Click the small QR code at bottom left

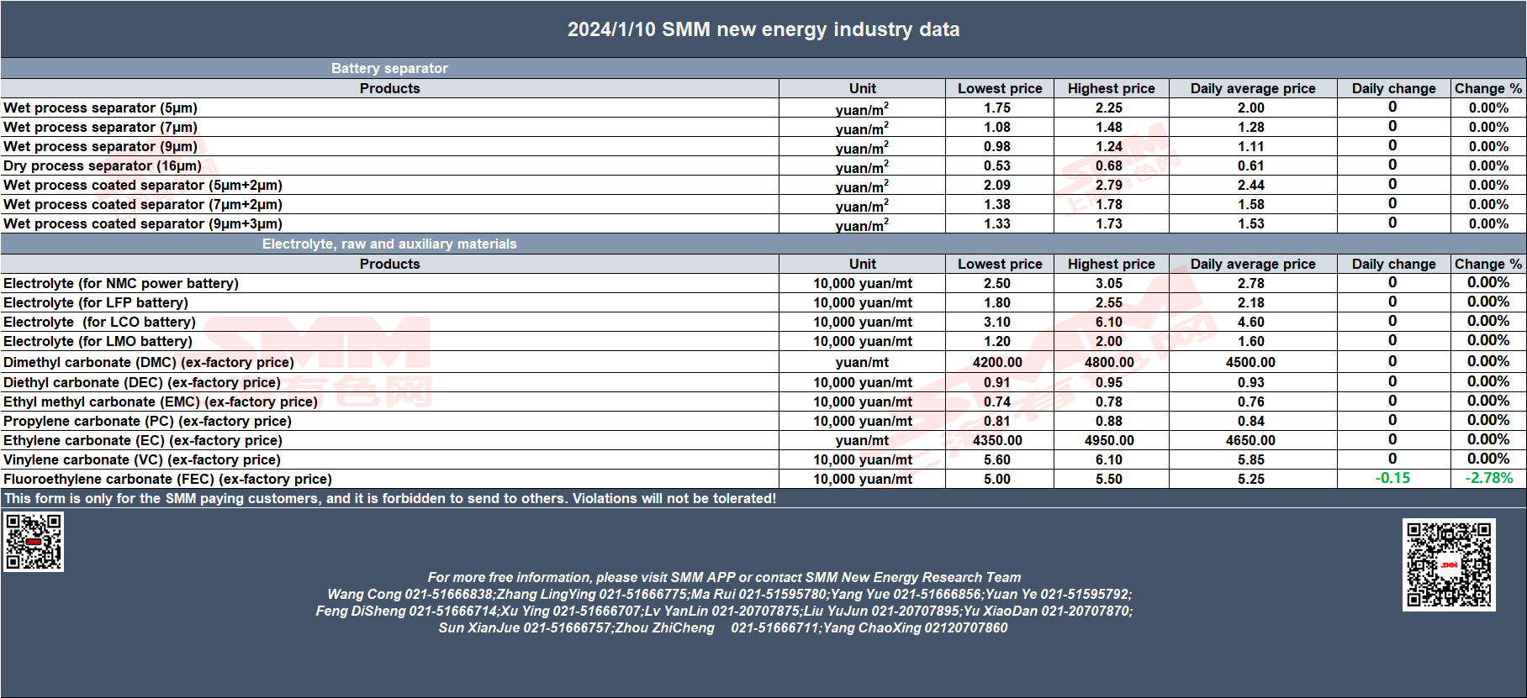(x=34, y=542)
